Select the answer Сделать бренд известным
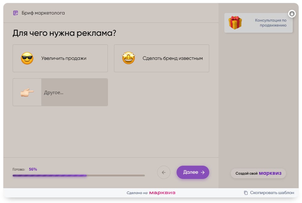Viewport: 302px width, 203px height. [x=161, y=58]
